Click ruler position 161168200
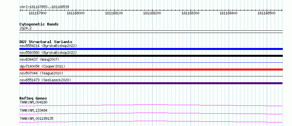Viewport: 292px width, 126px height. tap(152, 13)
